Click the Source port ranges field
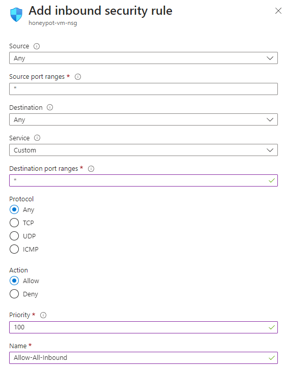Screen dimensions: 285x368 [144, 89]
